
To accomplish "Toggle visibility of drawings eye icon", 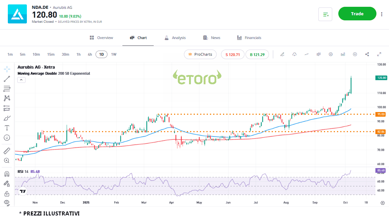I will click(7, 203).
